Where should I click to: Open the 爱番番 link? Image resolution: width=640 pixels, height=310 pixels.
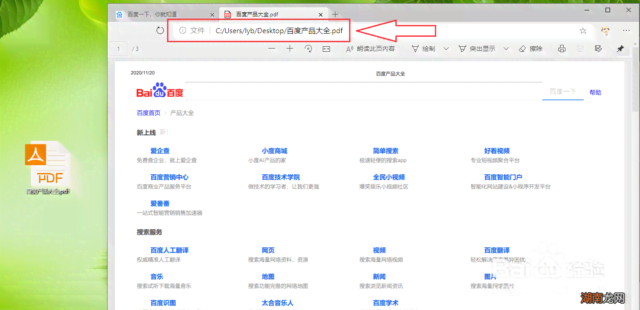pos(160,203)
